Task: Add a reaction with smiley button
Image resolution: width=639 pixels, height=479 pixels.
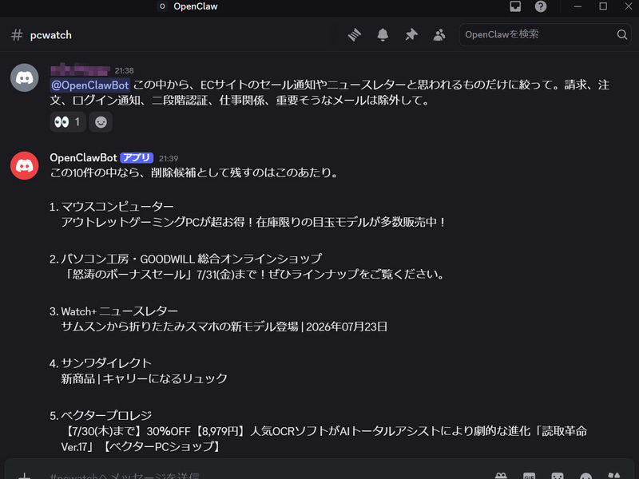Action: (101, 122)
